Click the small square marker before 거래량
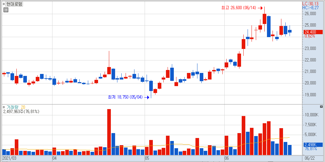The image size is (325, 162). click(4, 107)
